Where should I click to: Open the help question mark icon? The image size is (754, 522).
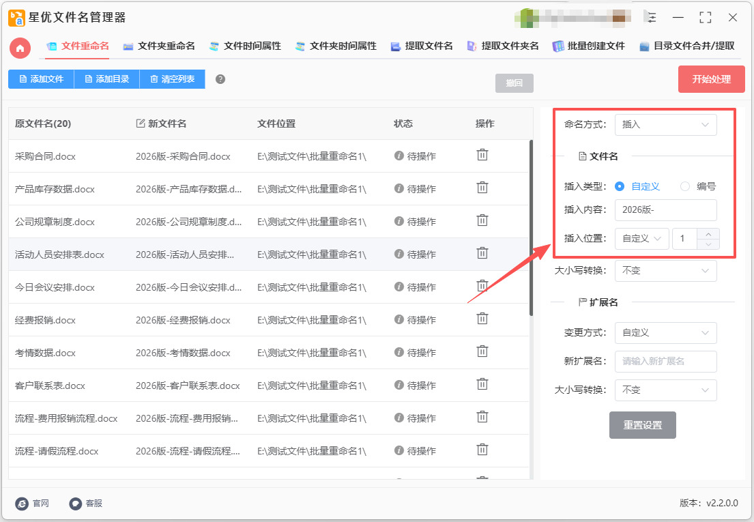220,79
